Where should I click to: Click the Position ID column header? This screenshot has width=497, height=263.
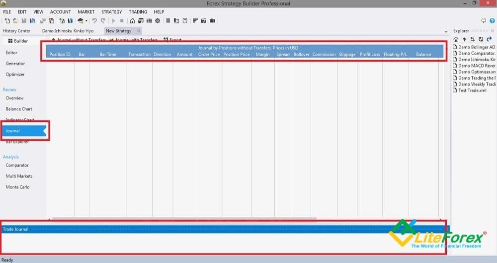tap(60, 54)
